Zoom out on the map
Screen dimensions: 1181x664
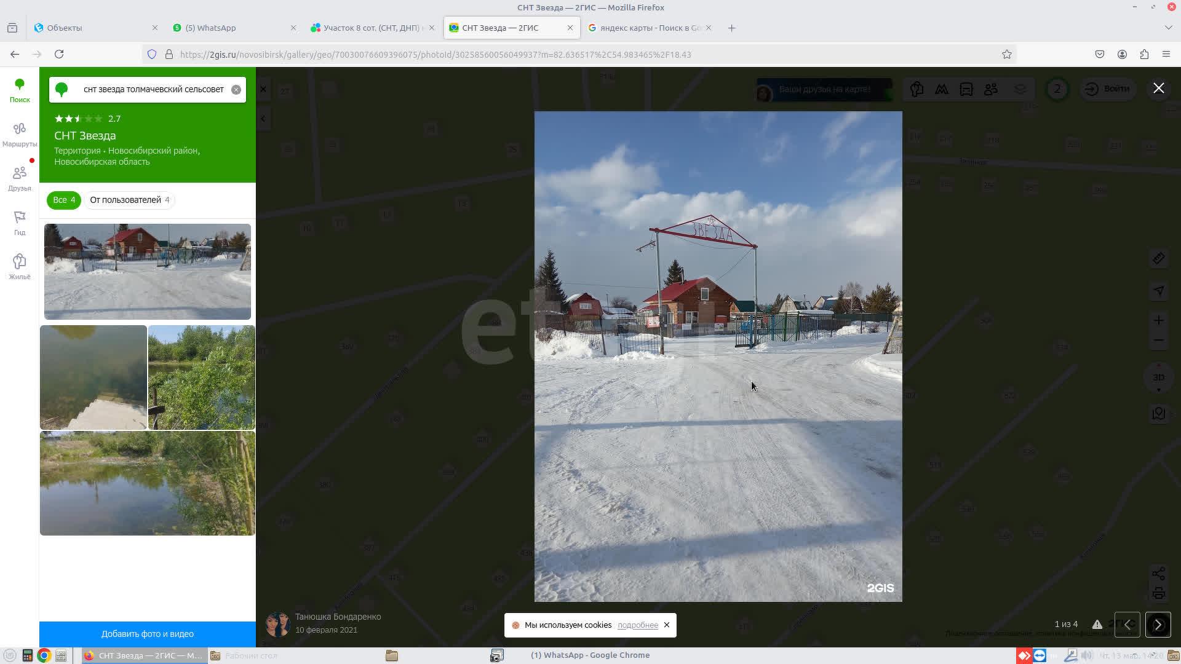[1159, 340]
